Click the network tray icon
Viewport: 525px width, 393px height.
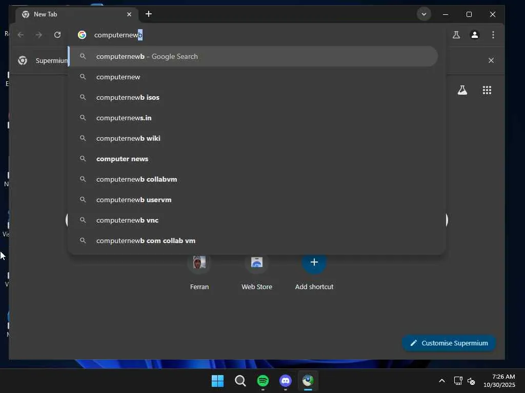(458, 381)
